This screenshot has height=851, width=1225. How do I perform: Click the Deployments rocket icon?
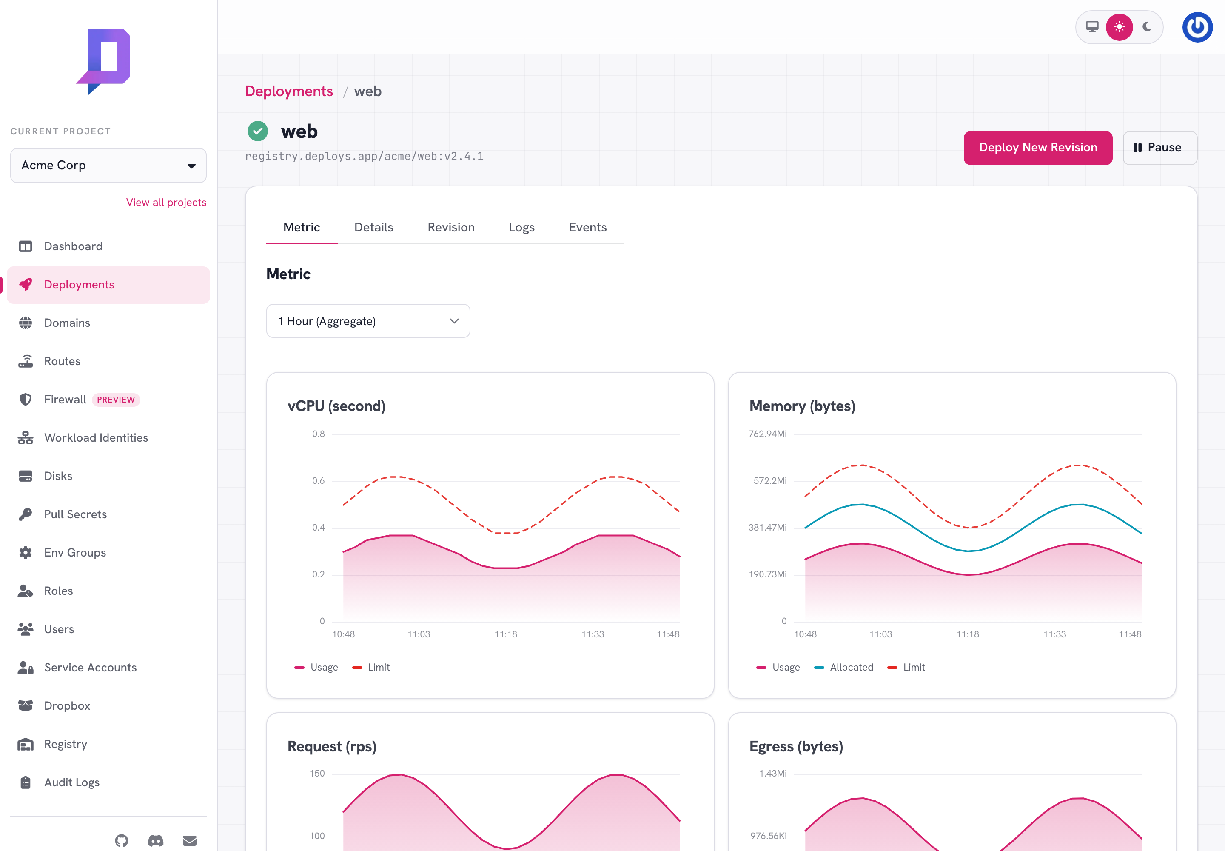pyautogui.click(x=26, y=285)
